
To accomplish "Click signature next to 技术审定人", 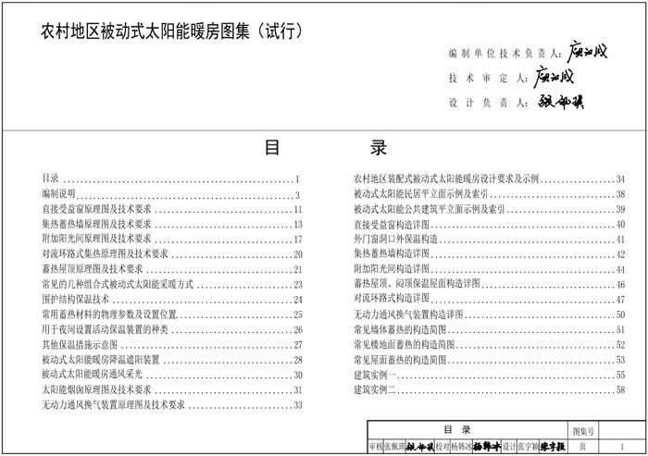I will point(554,78).
